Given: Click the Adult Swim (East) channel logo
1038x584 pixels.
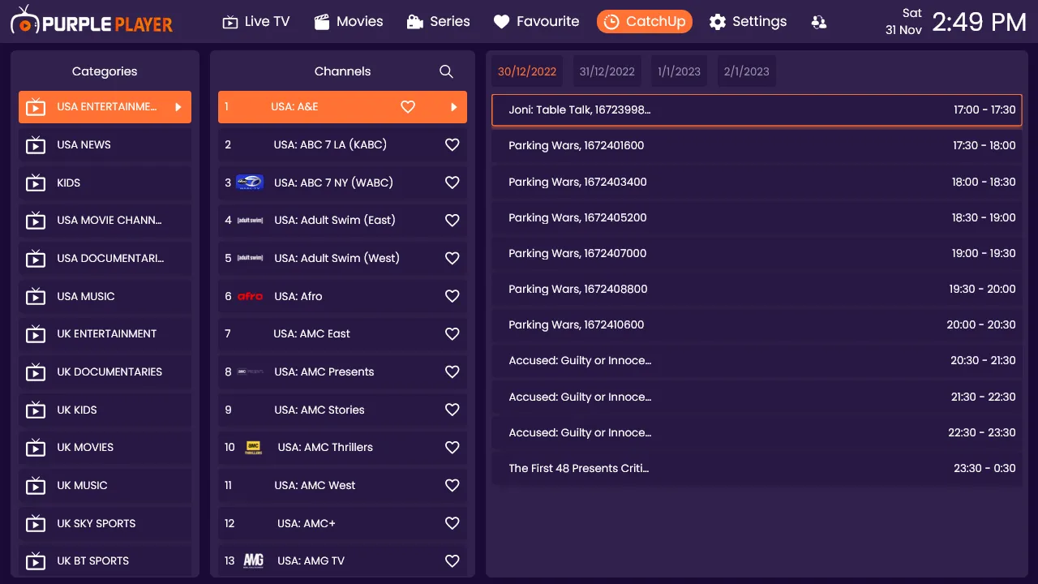Looking at the screenshot, I should point(250,221).
